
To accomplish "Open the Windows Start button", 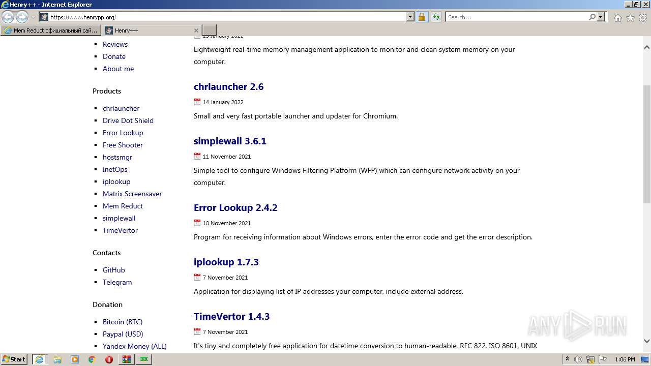I will 14,359.
